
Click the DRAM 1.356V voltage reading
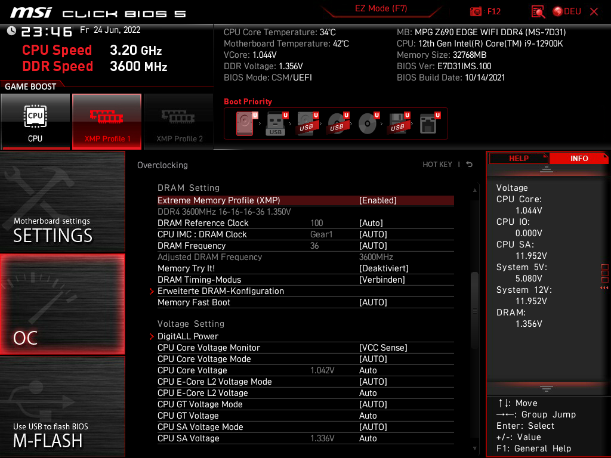coord(529,324)
